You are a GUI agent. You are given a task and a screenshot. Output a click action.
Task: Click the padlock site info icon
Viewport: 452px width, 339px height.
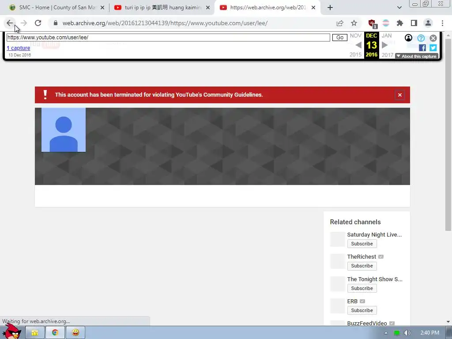tap(56, 23)
